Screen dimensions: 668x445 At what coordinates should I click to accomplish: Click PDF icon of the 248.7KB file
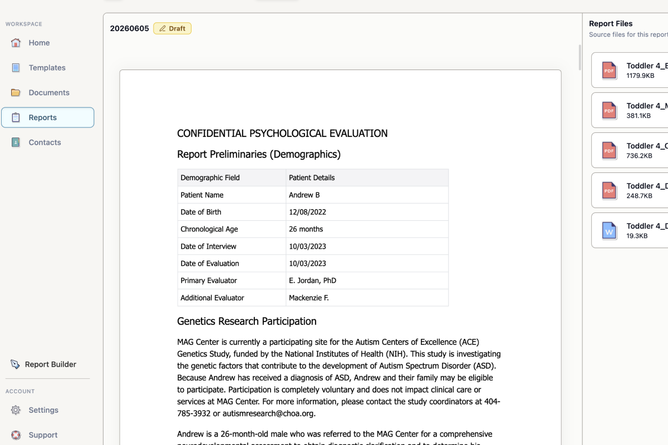point(610,190)
